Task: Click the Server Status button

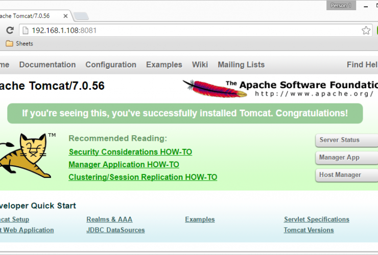Action: pos(340,140)
